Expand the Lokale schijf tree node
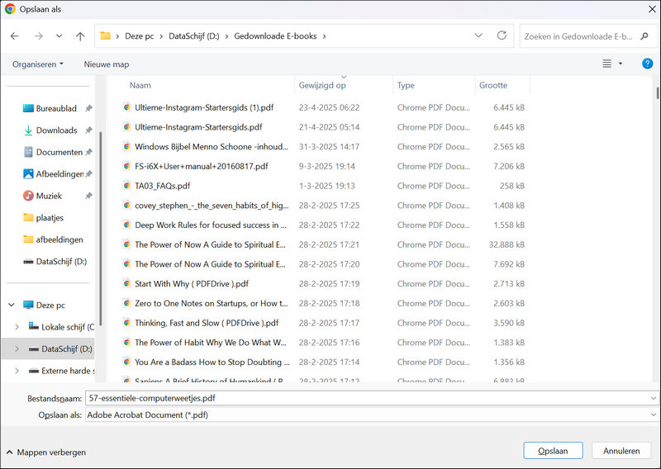Viewport: 661px width, 469px height. pyautogui.click(x=17, y=327)
